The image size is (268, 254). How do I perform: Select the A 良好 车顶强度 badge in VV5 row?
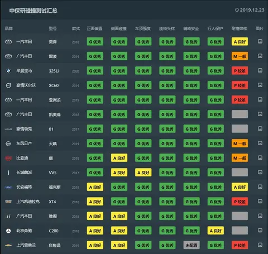[x=143, y=172]
